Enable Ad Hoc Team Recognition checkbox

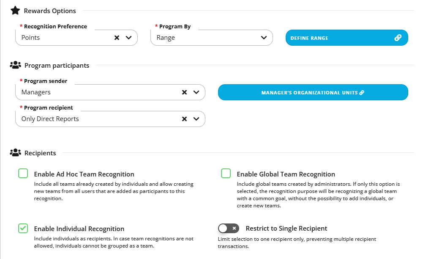(23, 174)
